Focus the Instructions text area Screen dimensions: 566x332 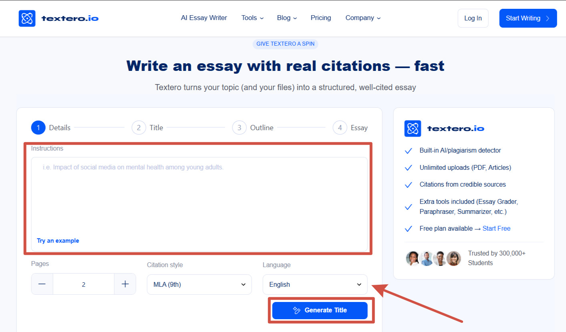tap(199, 204)
